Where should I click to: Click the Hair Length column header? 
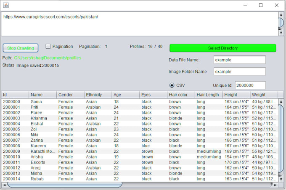click(209, 95)
